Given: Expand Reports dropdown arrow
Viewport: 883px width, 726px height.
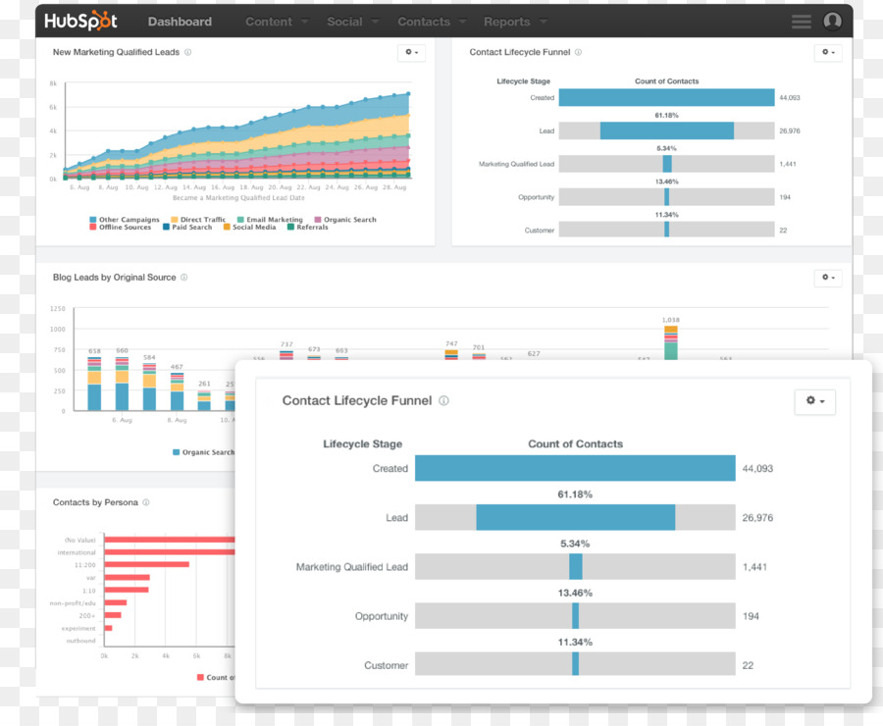Looking at the screenshot, I should [x=543, y=22].
